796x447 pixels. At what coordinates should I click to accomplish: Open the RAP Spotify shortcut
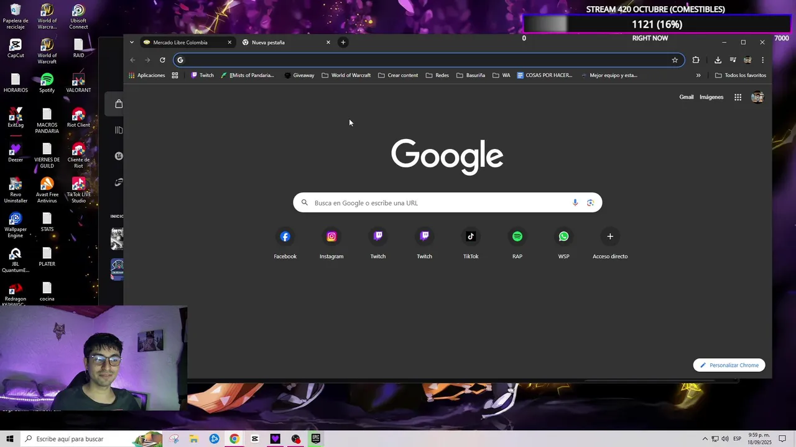click(x=517, y=243)
